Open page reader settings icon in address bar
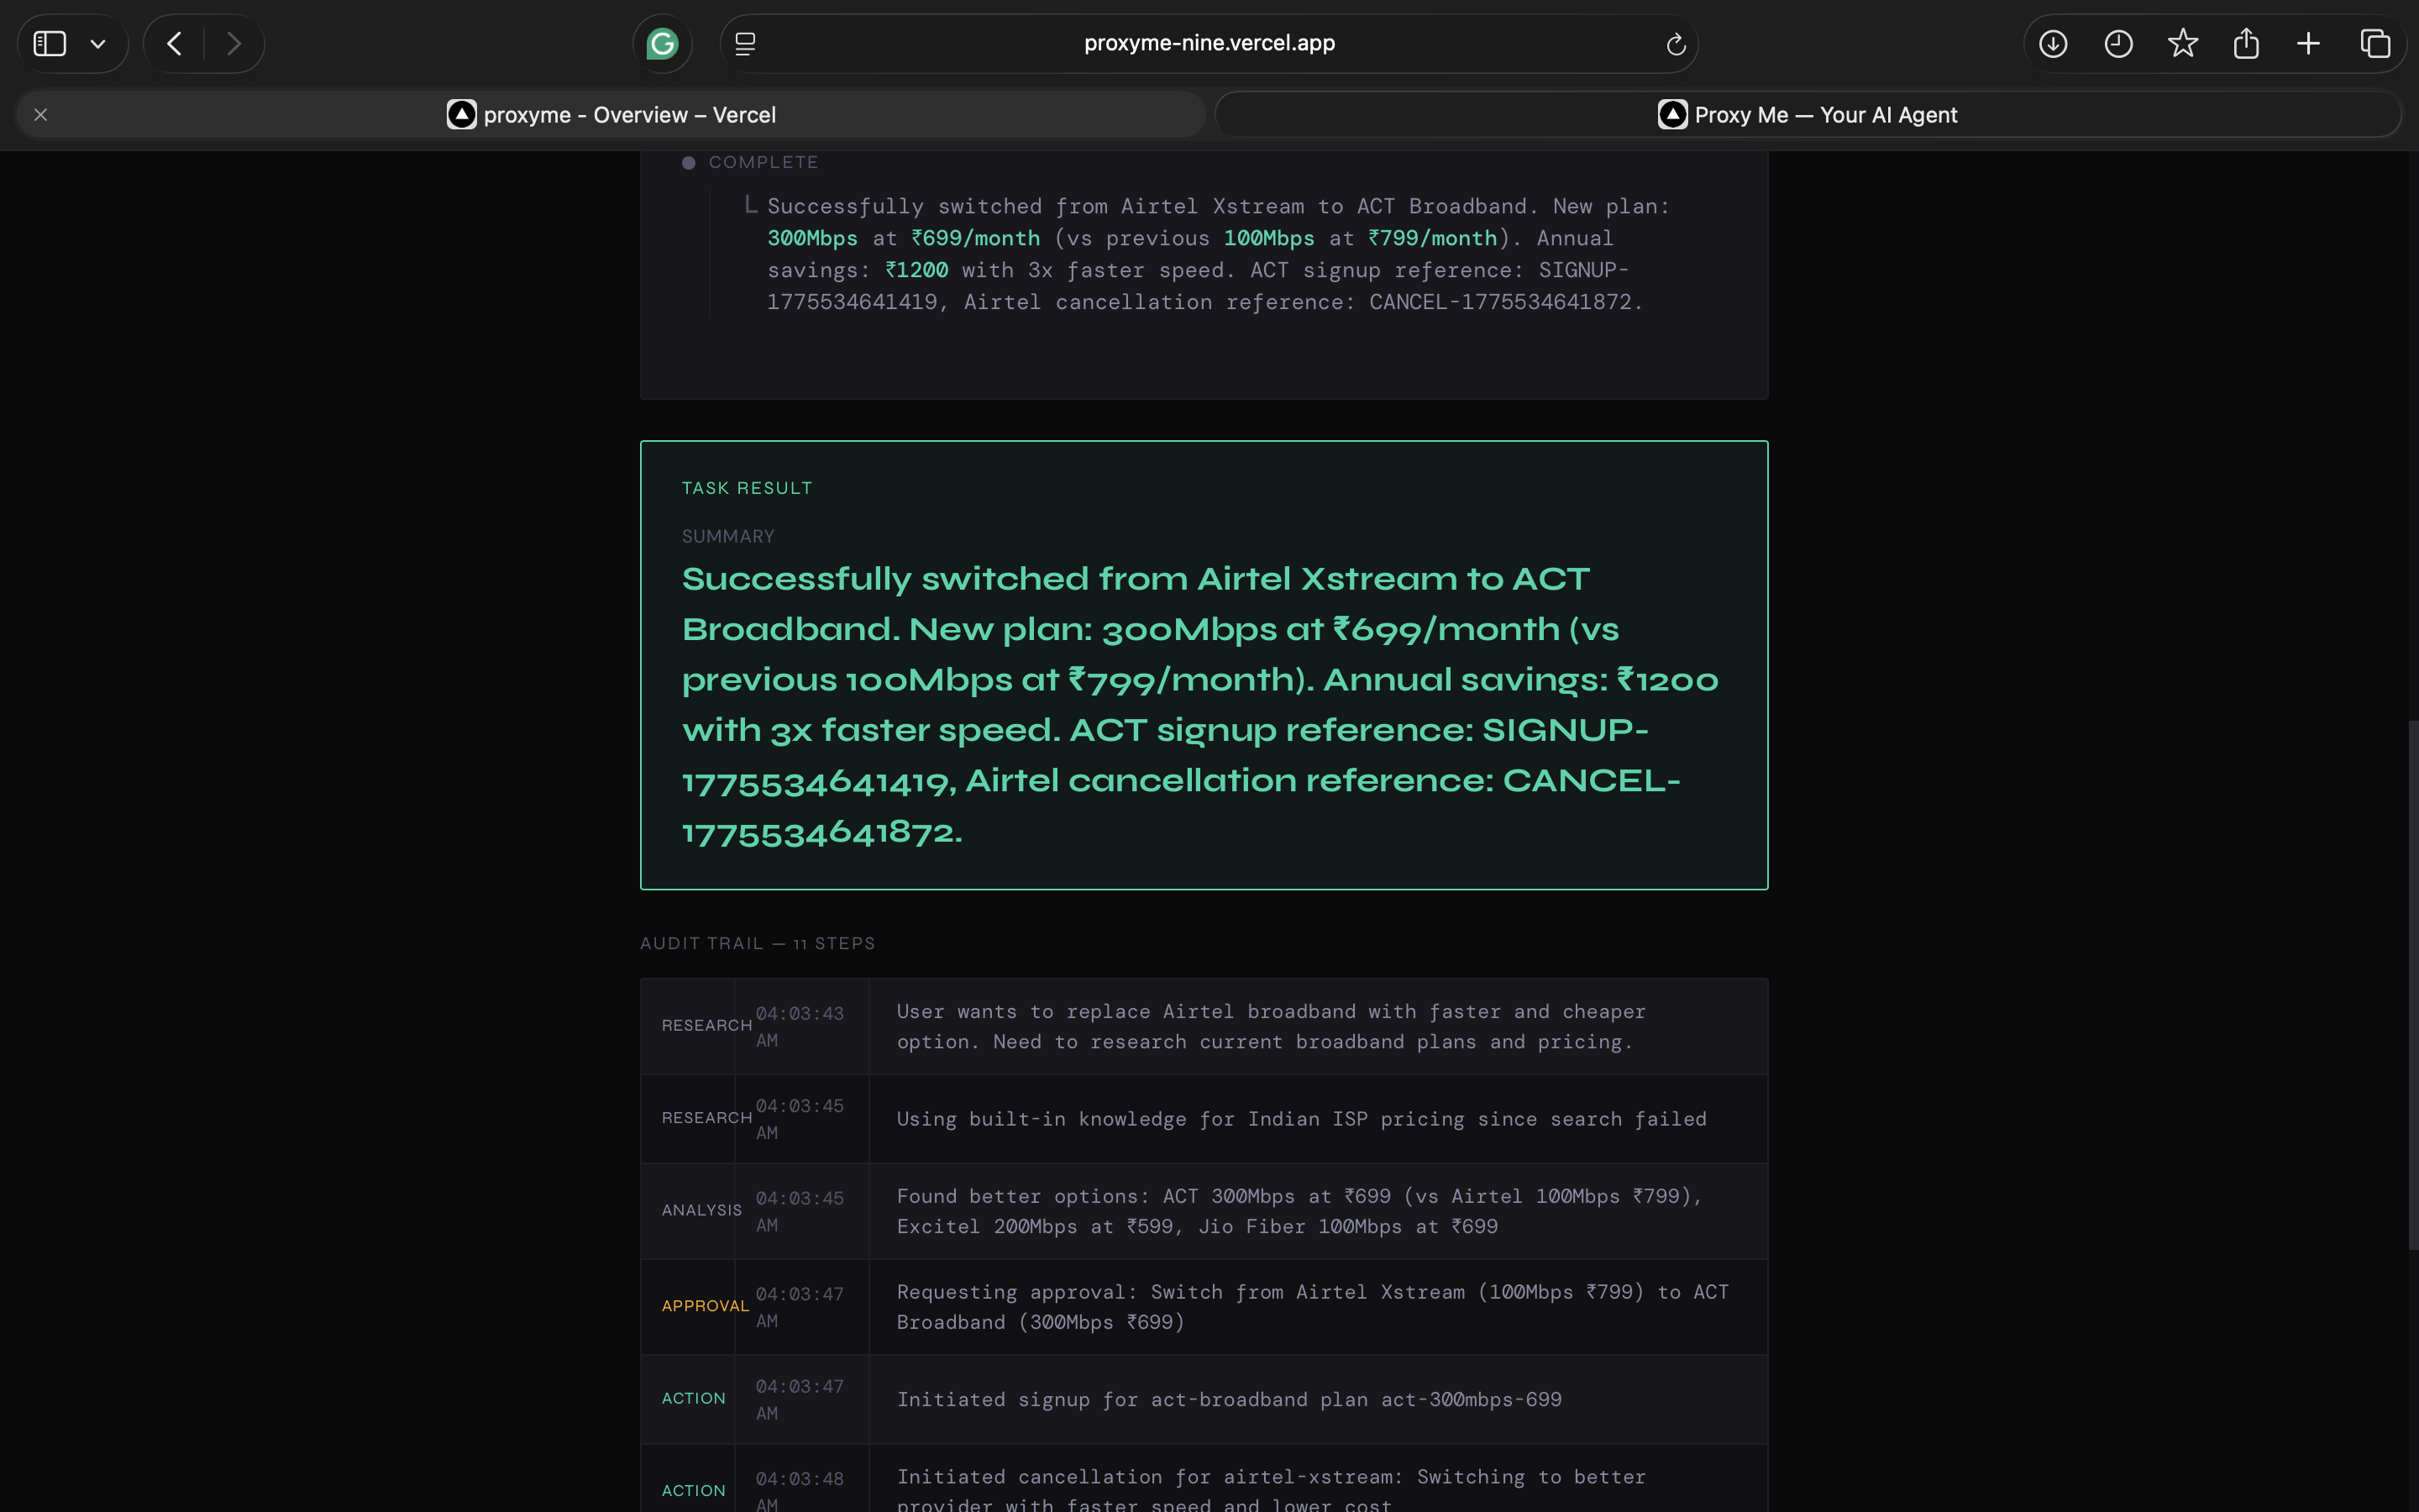Image resolution: width=2419 pixels, height=1512 pixels. pyautogui.click(x=745, y=44)
